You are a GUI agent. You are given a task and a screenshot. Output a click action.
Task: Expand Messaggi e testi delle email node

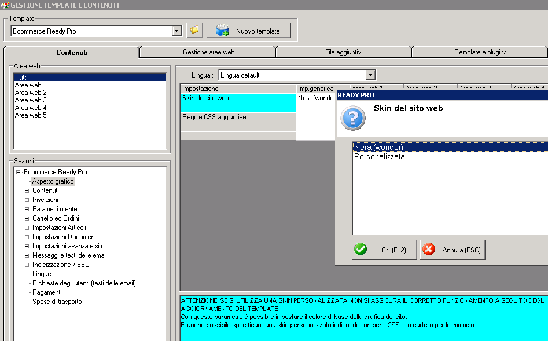(x=27, y=255)
